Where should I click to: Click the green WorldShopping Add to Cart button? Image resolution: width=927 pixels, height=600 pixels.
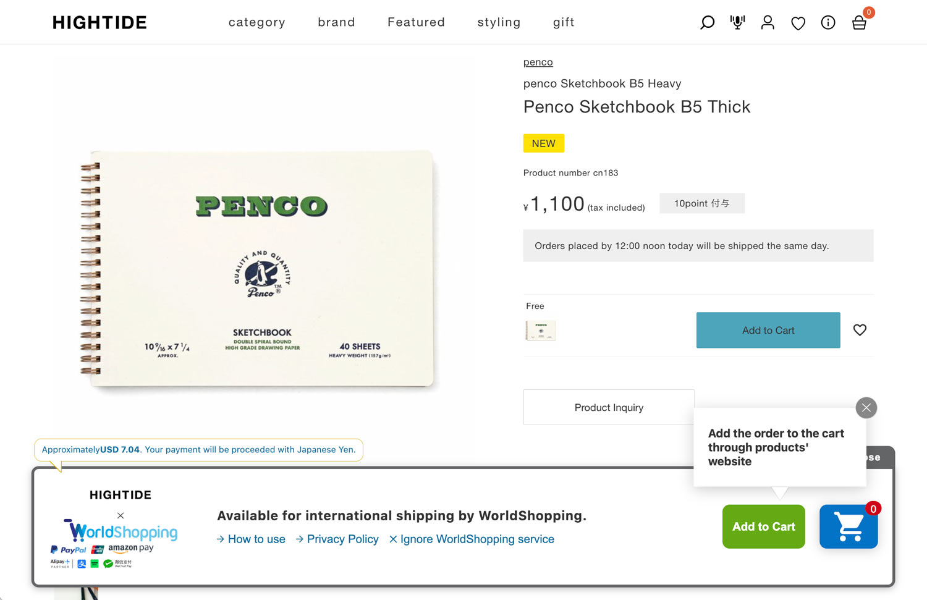click(763, 526)
